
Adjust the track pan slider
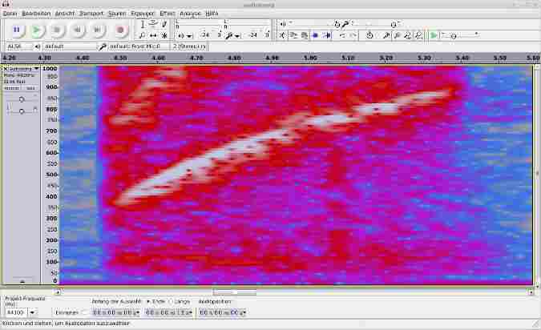pyautogui.click(x=22, y=111)
